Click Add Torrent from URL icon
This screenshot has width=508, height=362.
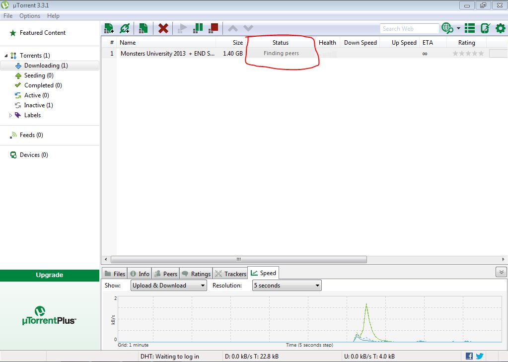pyautogui.click(x=125, y=28)
